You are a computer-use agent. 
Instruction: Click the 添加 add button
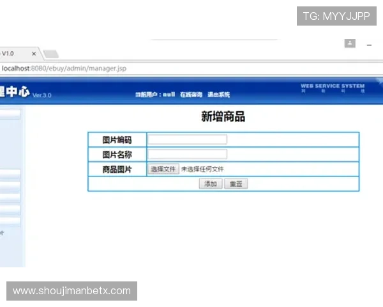point(211,184)
